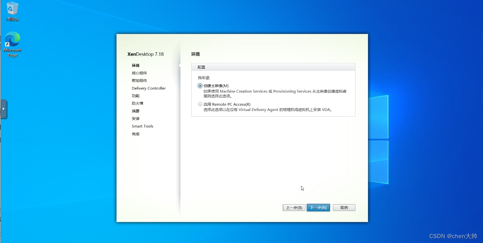The width and height of the screenshot is (483, 243).
Task: Select the 环境 step in the sidebar
Action: [135, 65]
